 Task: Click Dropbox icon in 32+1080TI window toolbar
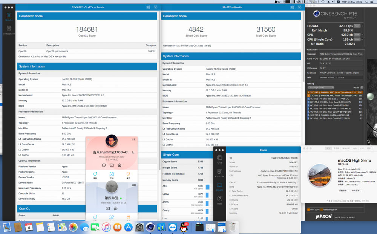(x=156, y=7)
